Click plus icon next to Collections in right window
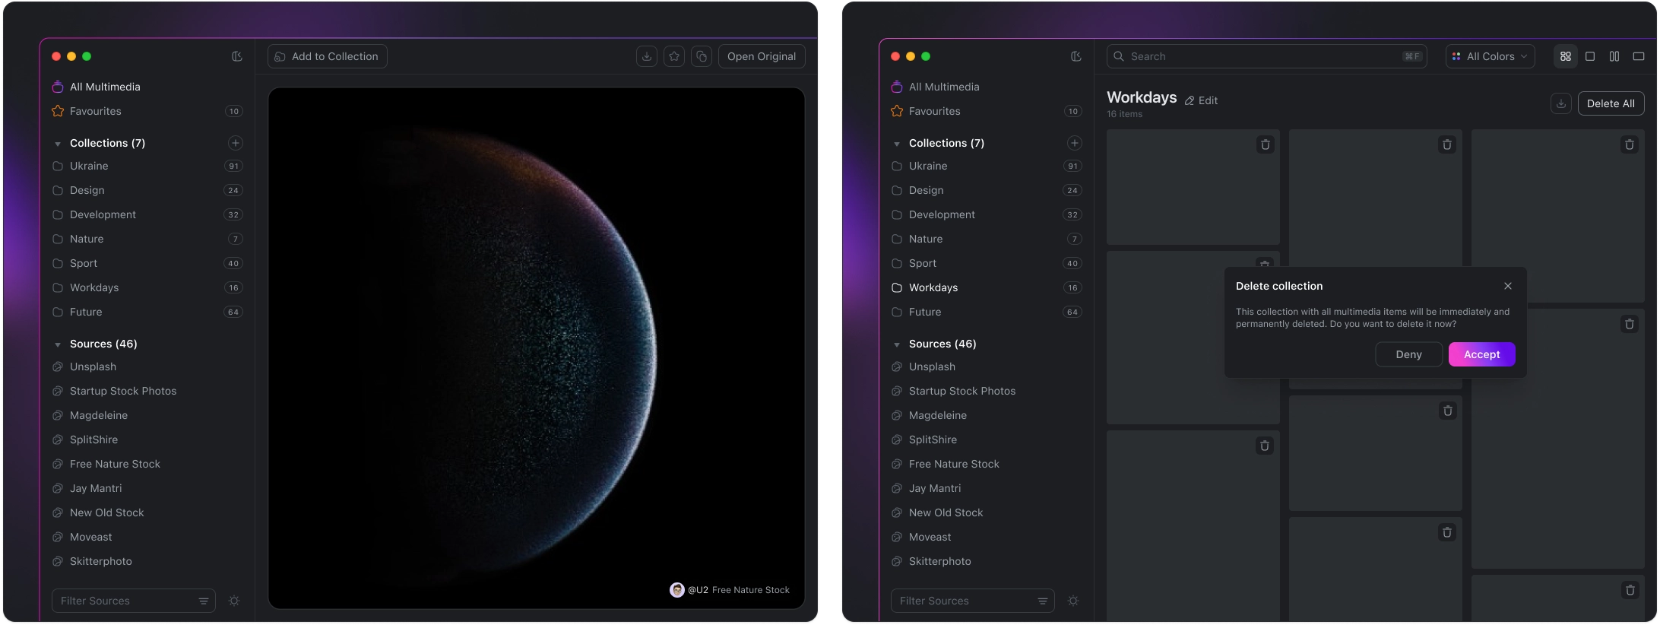Screen dimensions: 1660x625 pos(1075,143)
